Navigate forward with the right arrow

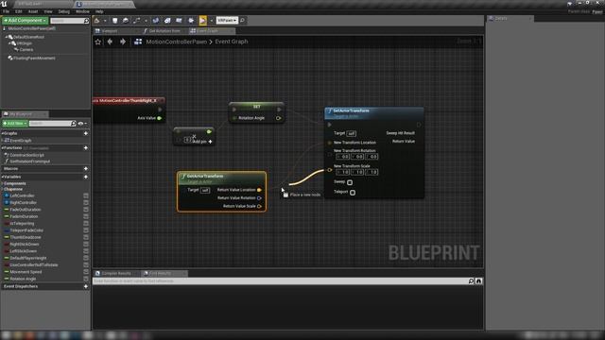[x=123, y=42]
